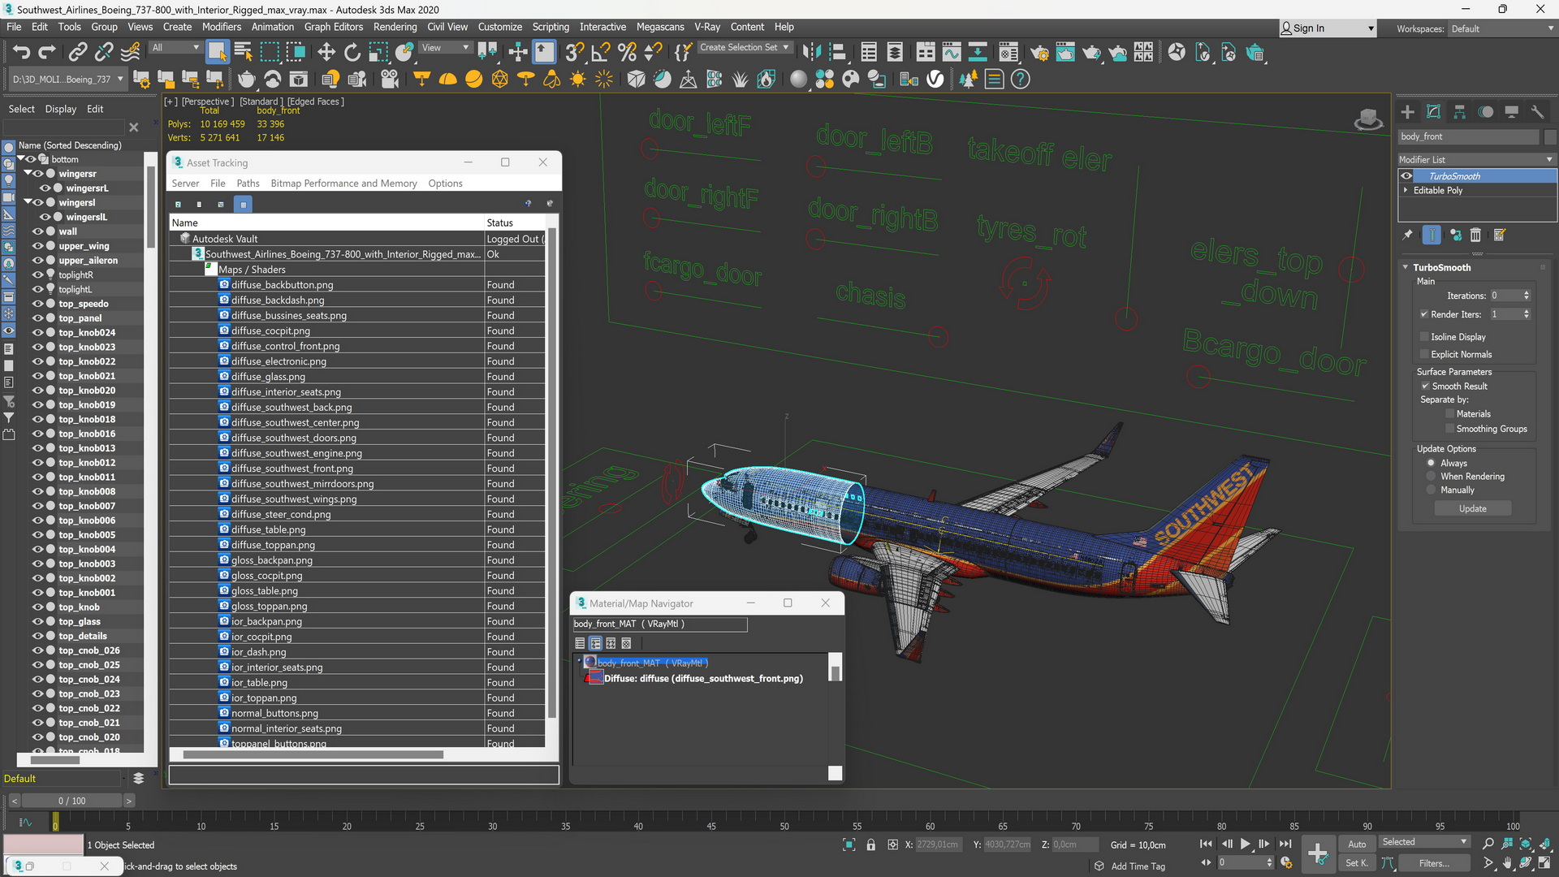Viewport: 1559px width, 877px height.
Task: Enable the Isoline Display checkbox
Action: coord(1424,336)
